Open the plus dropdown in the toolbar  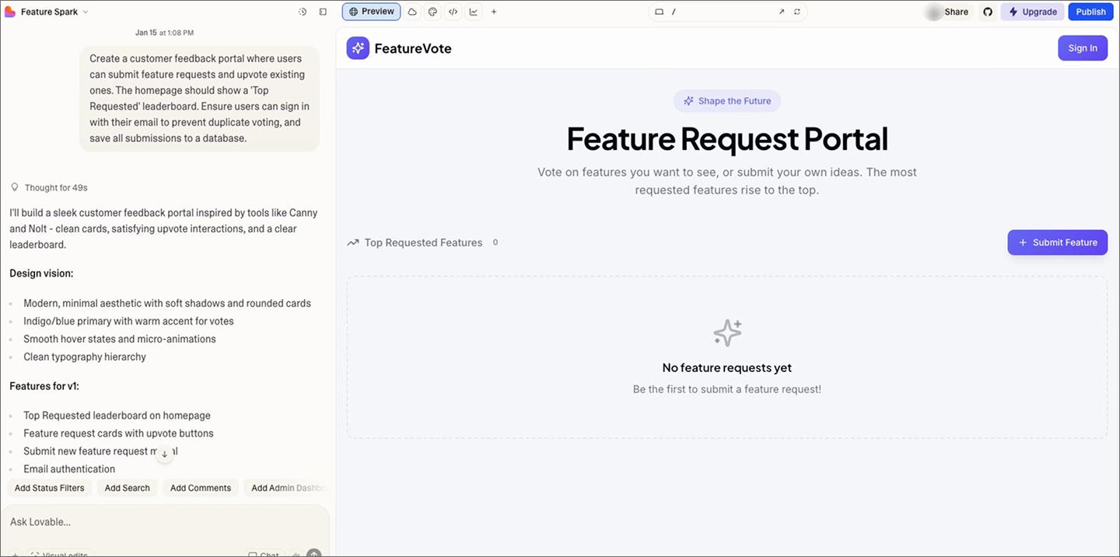(493, 11)
